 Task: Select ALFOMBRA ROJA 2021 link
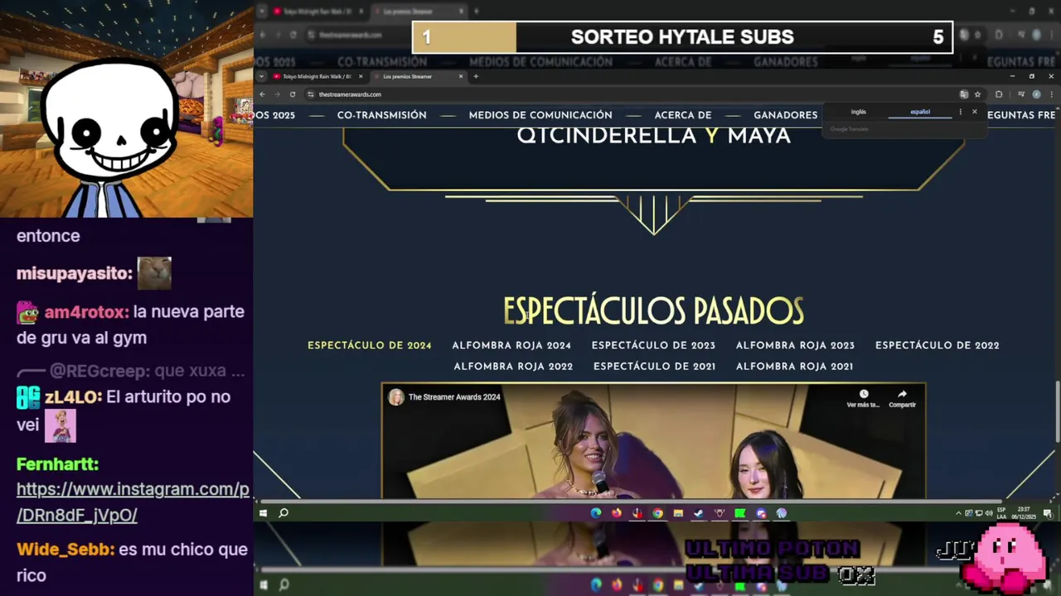[x=794, y=366]
